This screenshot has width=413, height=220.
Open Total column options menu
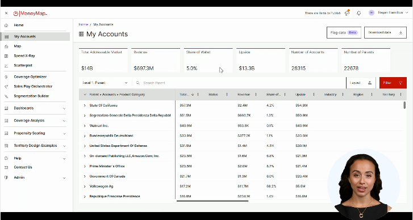[x=198, y=95]
